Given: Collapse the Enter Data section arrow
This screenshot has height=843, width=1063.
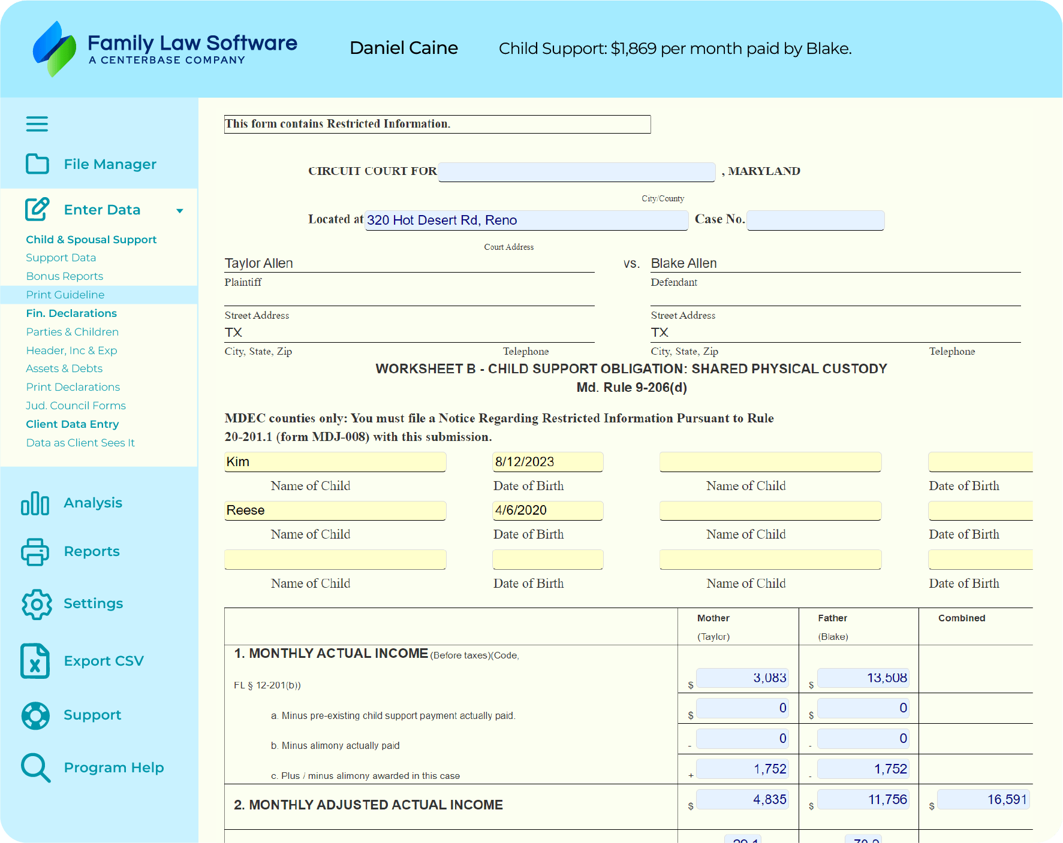Looking at the screenshot, I should 179,211.
